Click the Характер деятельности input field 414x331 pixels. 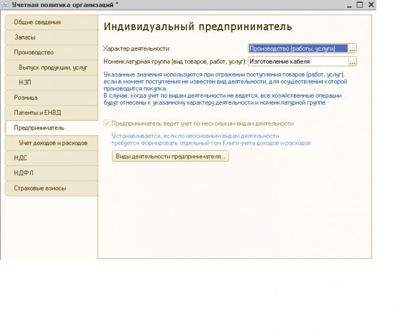(x=298, y=48)
